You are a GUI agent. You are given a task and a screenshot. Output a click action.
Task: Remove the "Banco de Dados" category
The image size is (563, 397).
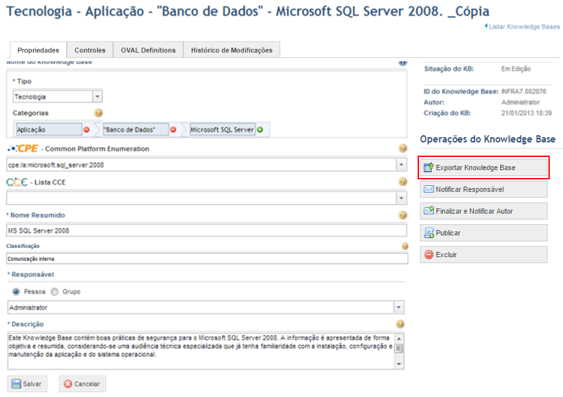click(173, 130)
